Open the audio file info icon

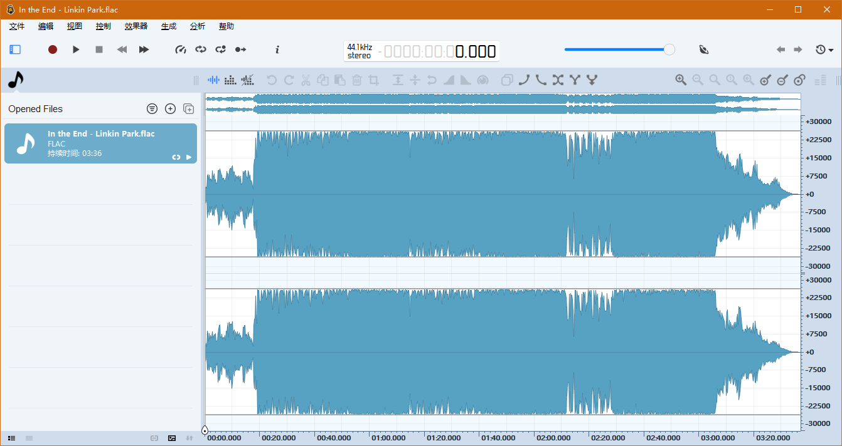[x=277, y=49]
